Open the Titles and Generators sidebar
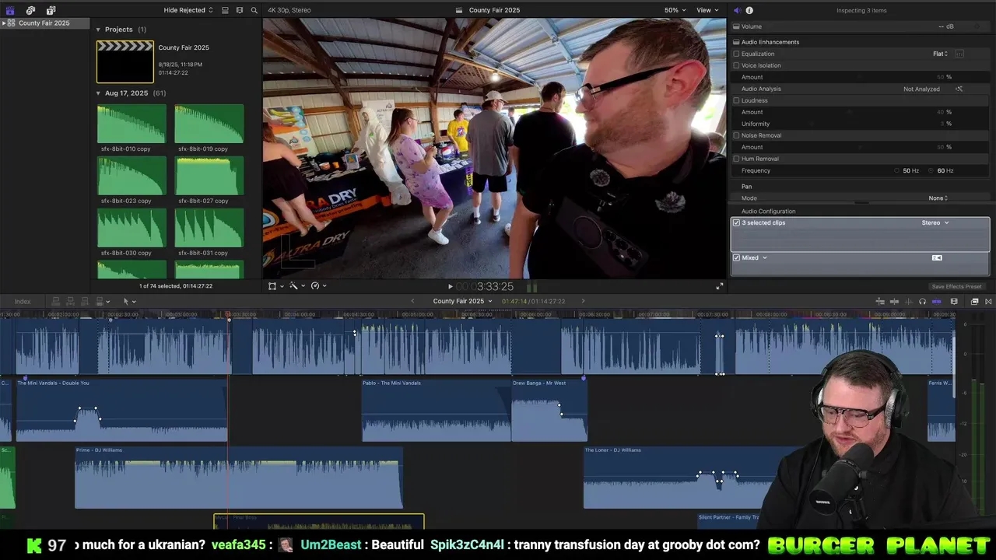Viewport: 996px width, 560px height. (51, 10)
